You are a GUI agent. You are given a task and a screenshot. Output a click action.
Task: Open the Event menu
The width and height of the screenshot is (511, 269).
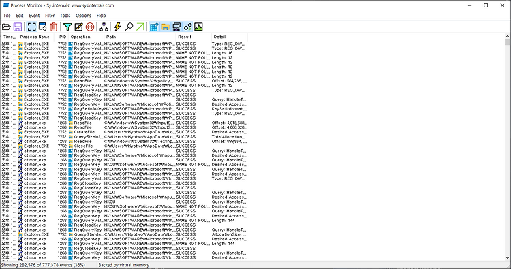pos(34,15)
